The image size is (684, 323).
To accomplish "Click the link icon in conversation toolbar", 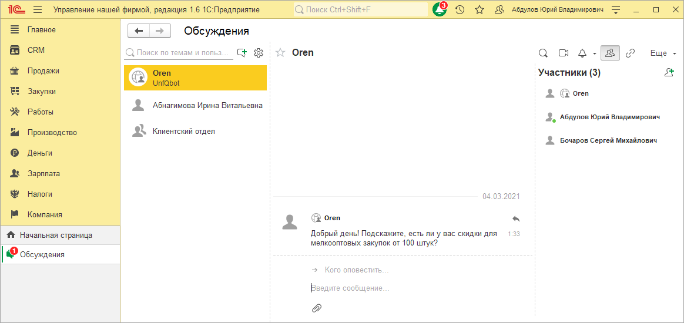I will pos(631,53).
